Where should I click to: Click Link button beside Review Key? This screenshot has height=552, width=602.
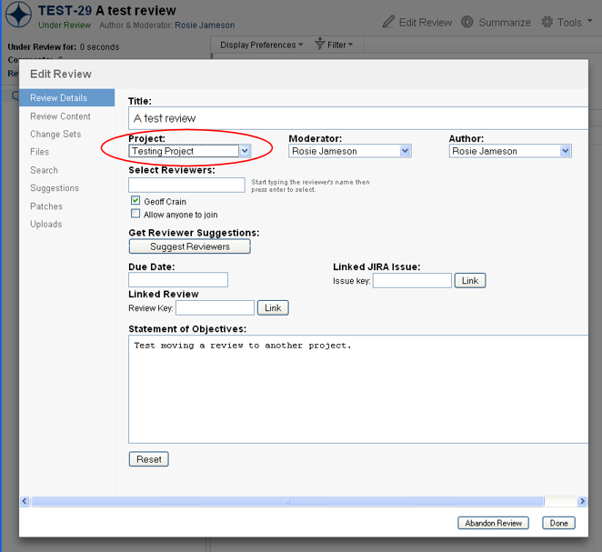(x=273, y=308)
